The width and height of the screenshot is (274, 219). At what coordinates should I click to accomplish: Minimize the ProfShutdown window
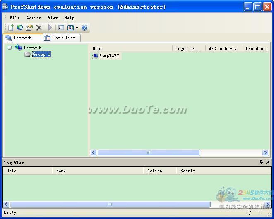(248, 7)
